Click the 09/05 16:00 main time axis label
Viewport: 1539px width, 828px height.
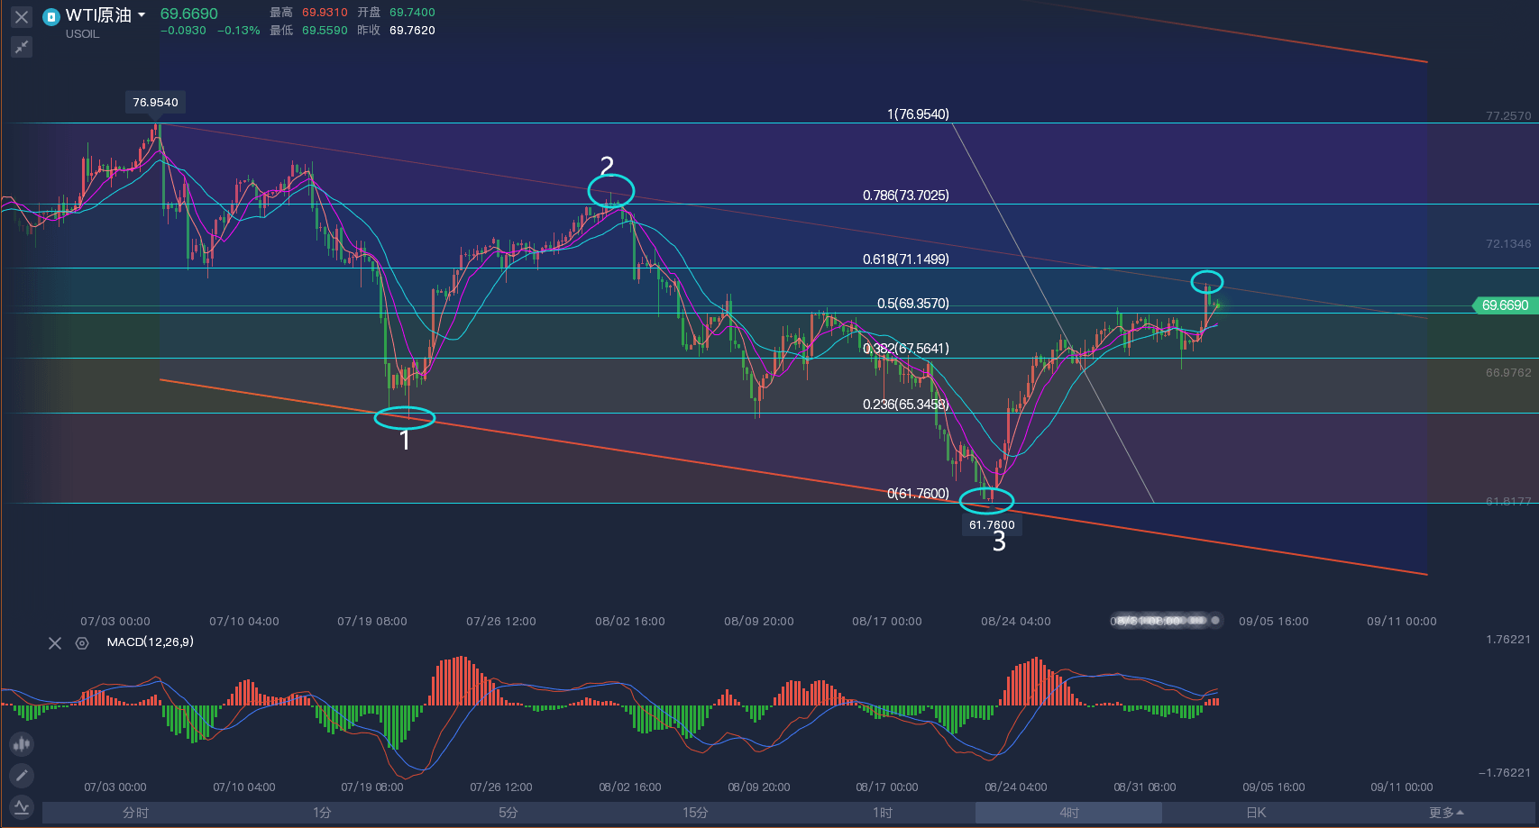point(1274,622)
